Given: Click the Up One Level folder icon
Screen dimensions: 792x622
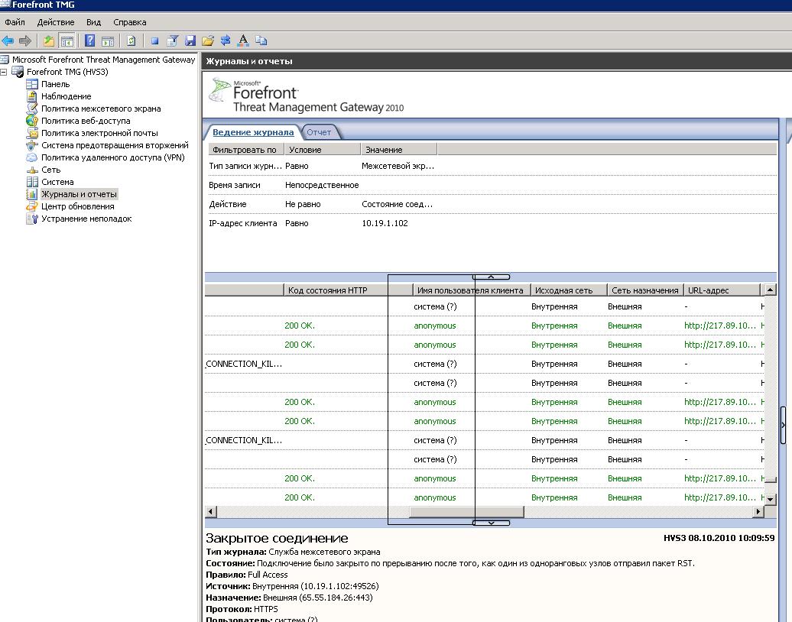Looking at the screenshot, I should pyautogui.click(x=48, y=40).
